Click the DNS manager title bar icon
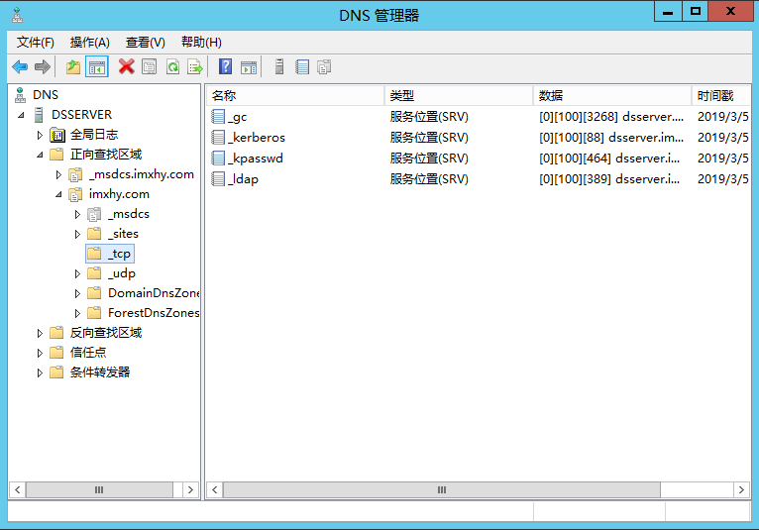This screenshot has height=530, width=759. tap(18, 16)
